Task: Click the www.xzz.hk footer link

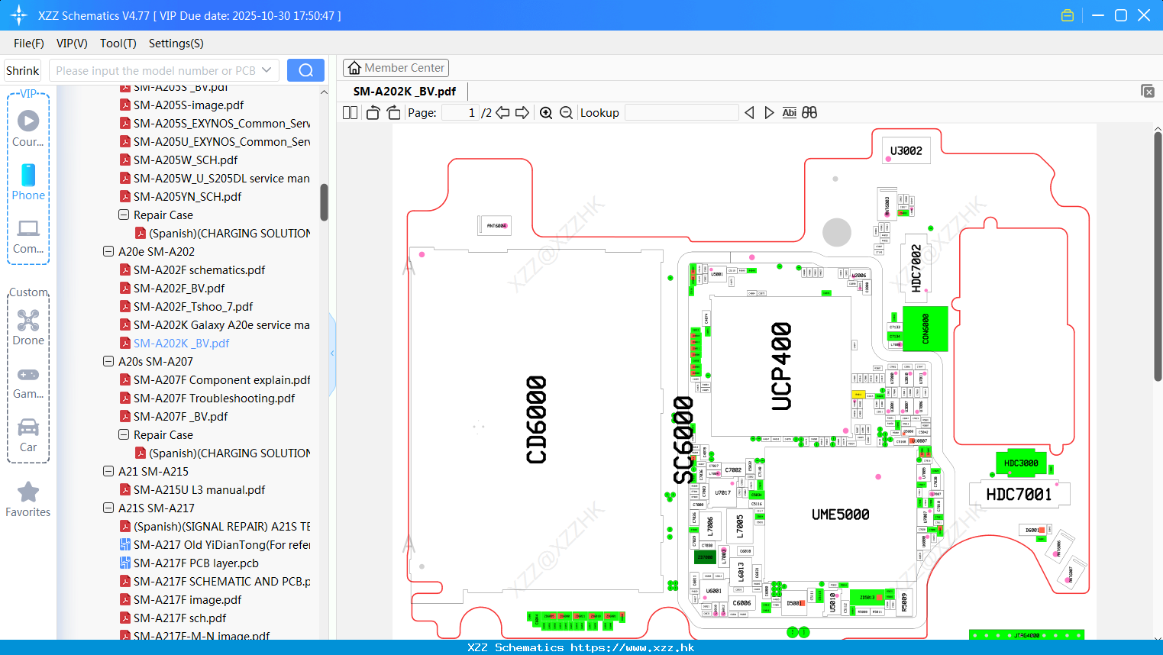Action: [x=632, y=647]
